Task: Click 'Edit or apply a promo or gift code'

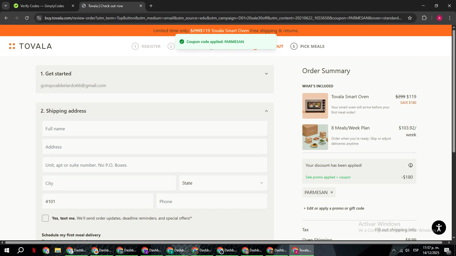Action: point(334,208)
